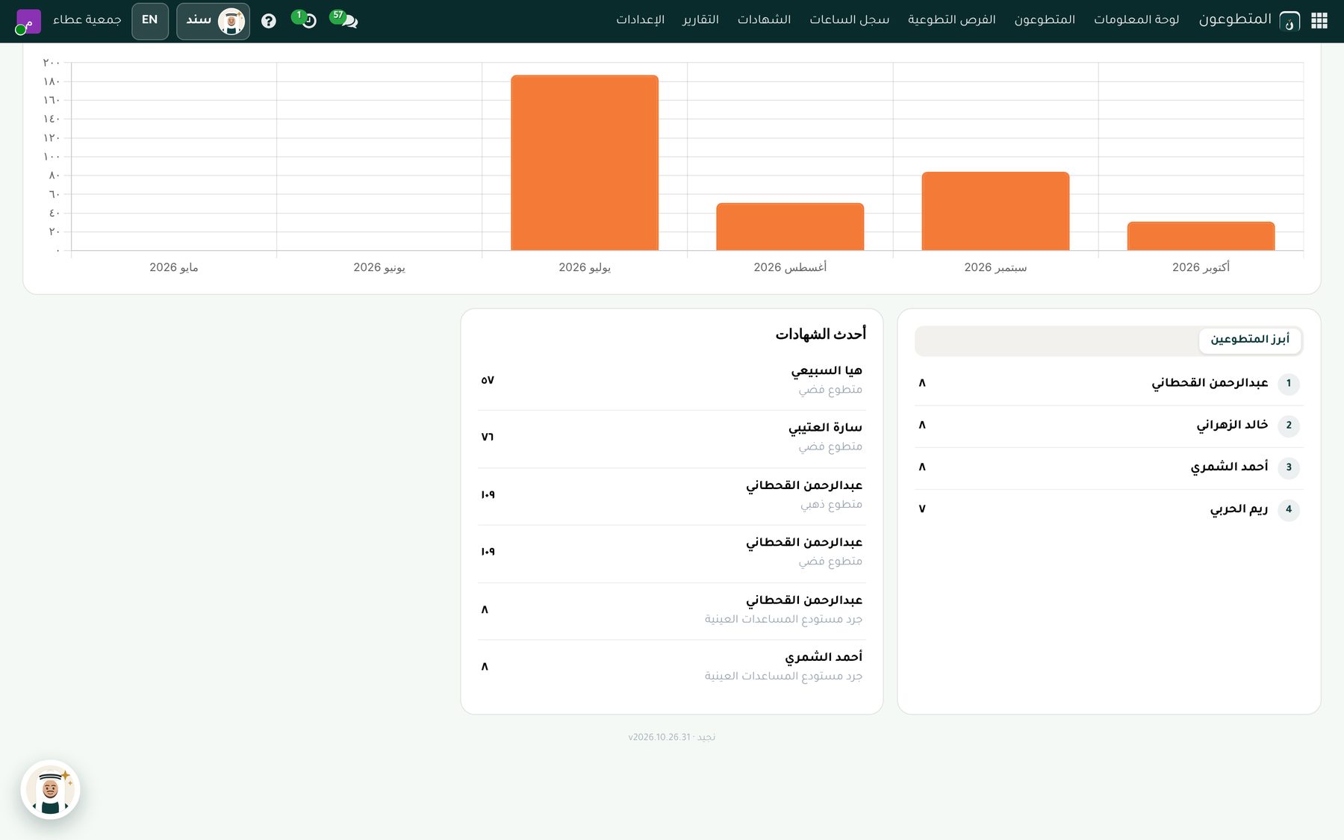Click the سبتمبر 2026 chart bar
This screenshot has height=840, width=1344.
[x=995, y=211]
